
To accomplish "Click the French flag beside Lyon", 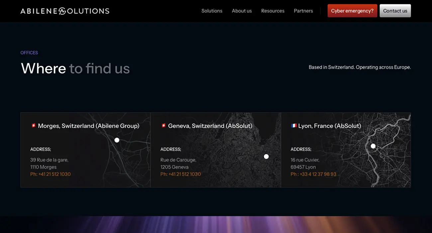I will pos(294,125).
